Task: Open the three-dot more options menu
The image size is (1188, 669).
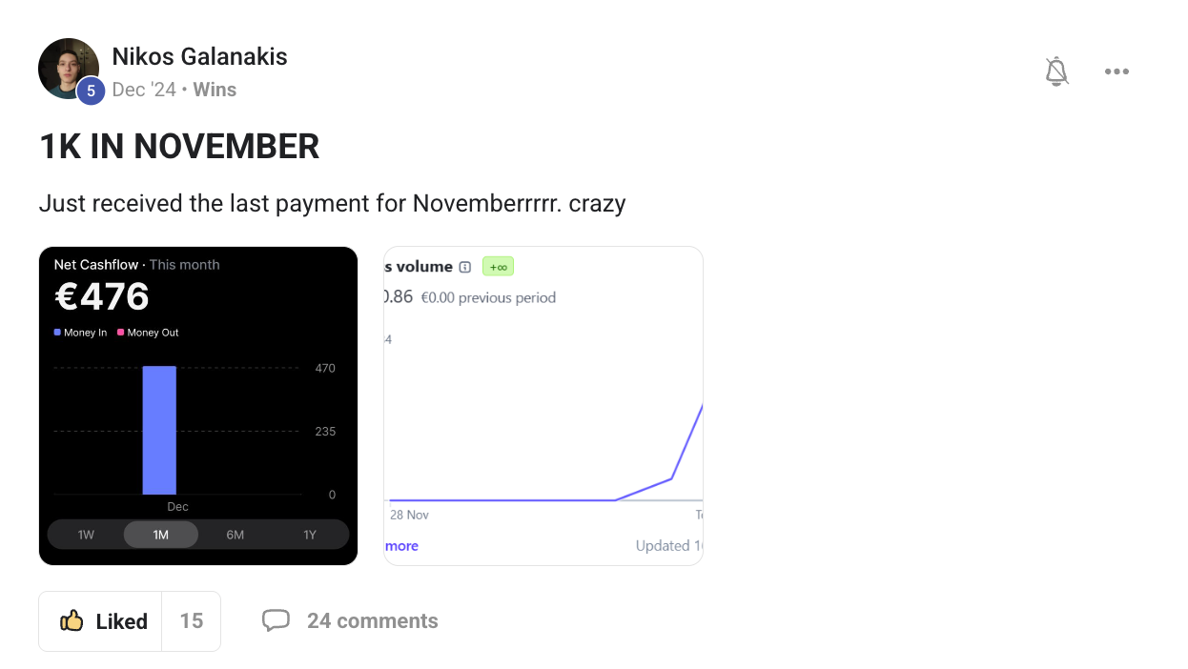Action: (1116, 71)
